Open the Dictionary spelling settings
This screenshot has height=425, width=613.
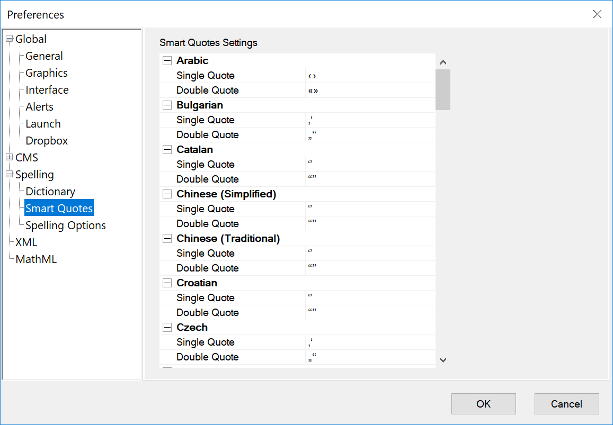coord(50,191)
